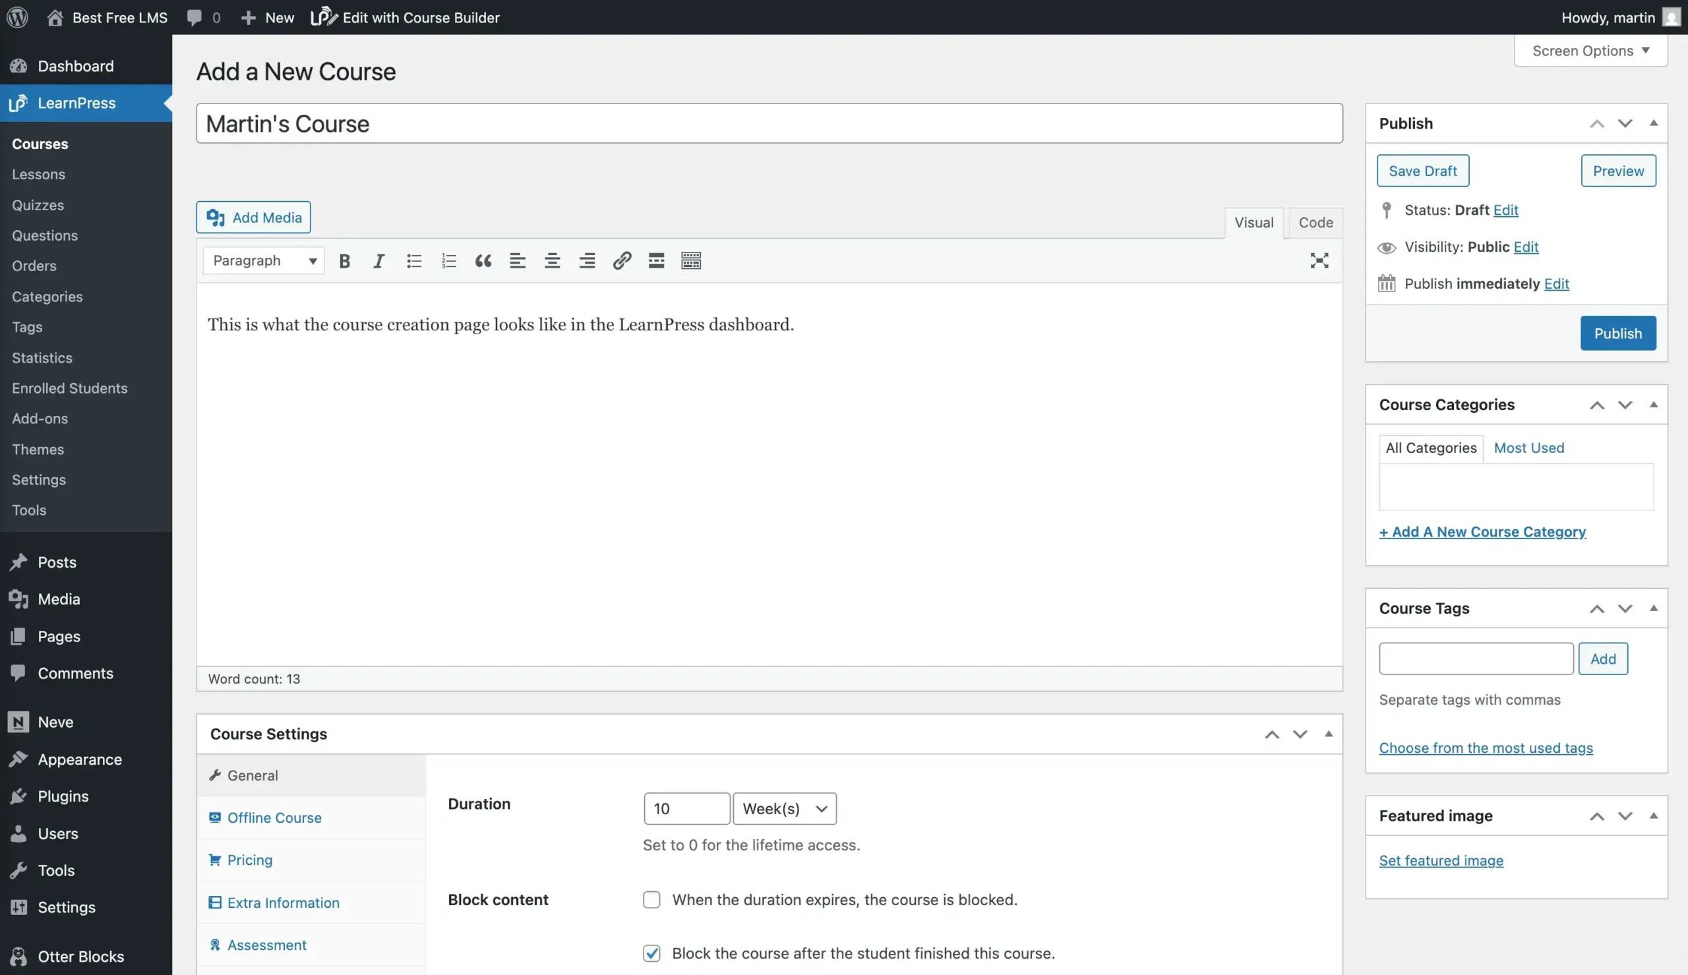Screen dimensions: 1688x975
Task: Collapse the Featured image panel
Action: point(1653,815)
